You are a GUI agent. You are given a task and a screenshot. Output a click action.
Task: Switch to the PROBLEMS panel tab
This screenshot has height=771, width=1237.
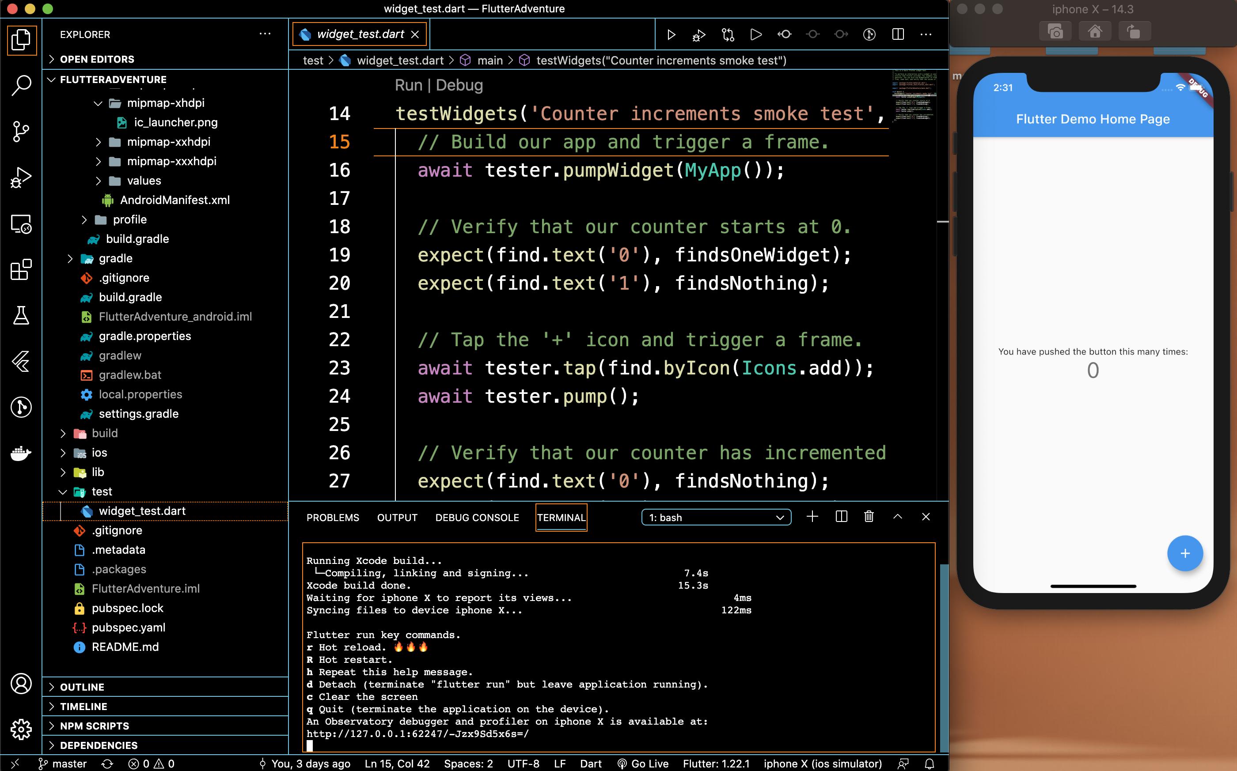[x=333, y=517]
